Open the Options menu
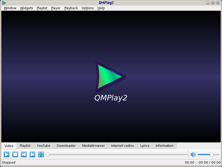Image resolution: width=222 pixels, height=167 pixels. coord(88,8)
